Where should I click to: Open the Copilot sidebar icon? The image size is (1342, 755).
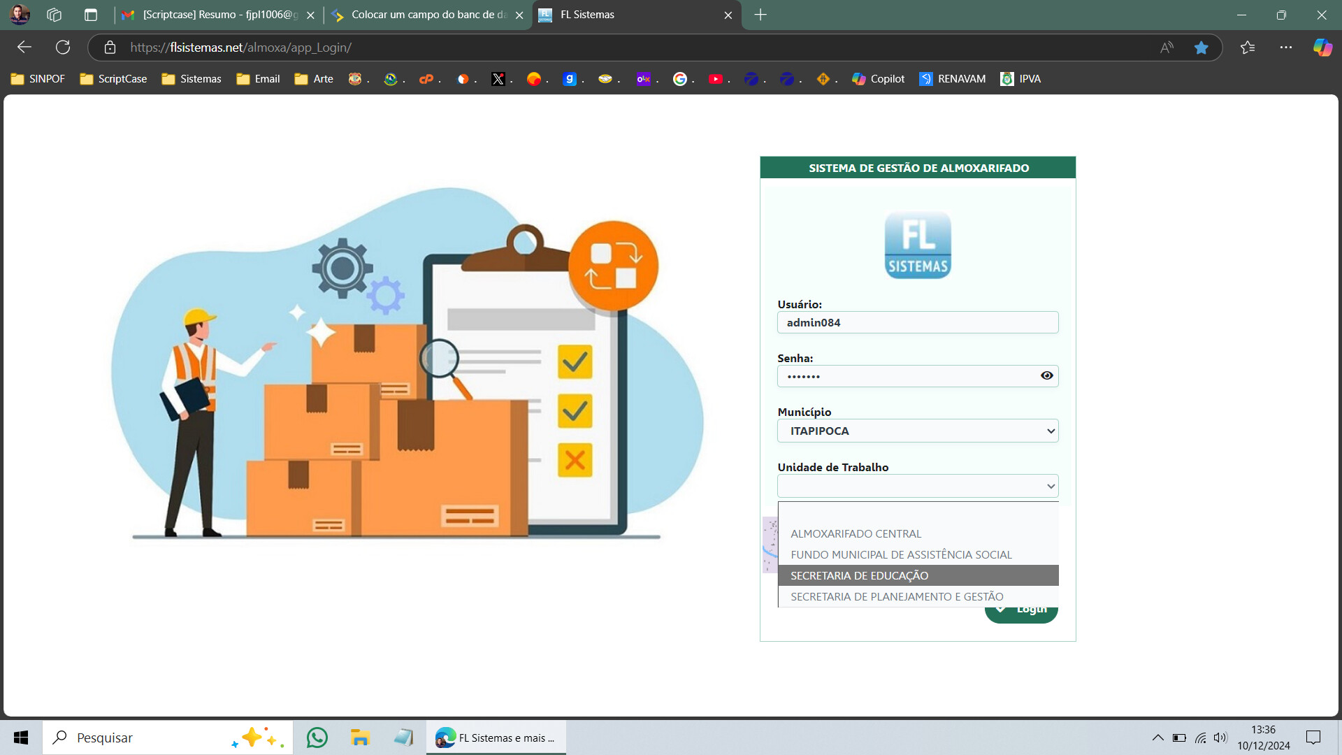pyautogui.click(x=1322, y=48)
